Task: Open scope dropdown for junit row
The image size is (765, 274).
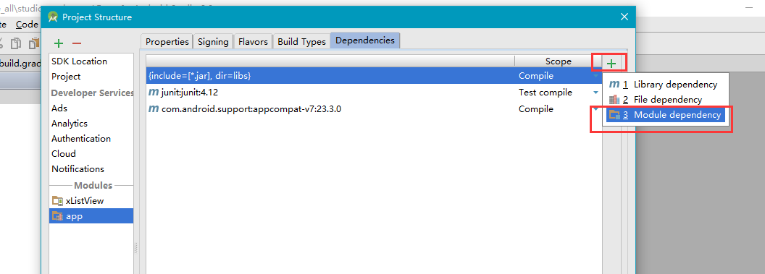Action: 595,93
